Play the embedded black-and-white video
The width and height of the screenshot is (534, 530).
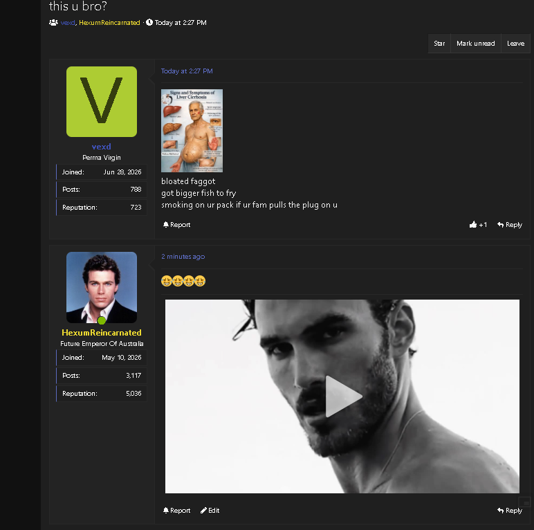[x=342, y=396]
